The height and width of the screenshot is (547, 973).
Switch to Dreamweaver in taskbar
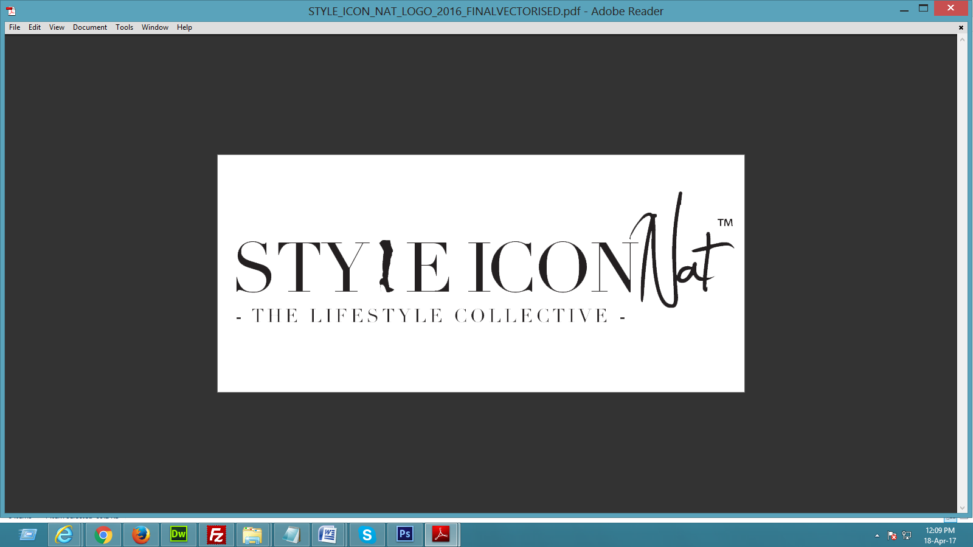[179, 535]
